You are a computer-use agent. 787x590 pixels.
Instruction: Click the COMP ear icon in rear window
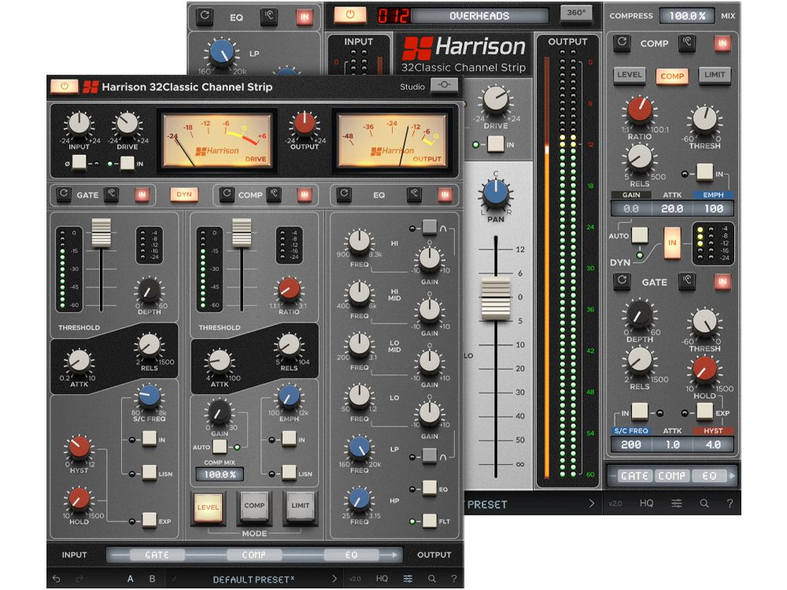click(687, 42)
